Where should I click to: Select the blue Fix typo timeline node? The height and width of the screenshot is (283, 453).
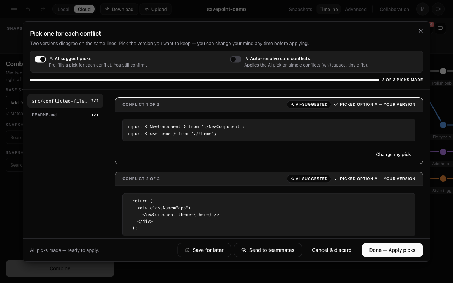[443, 125]
